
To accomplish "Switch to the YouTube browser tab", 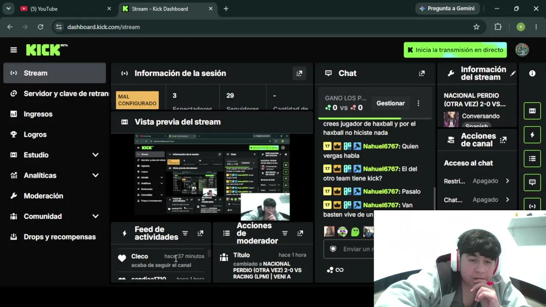I will coord(66,9).
